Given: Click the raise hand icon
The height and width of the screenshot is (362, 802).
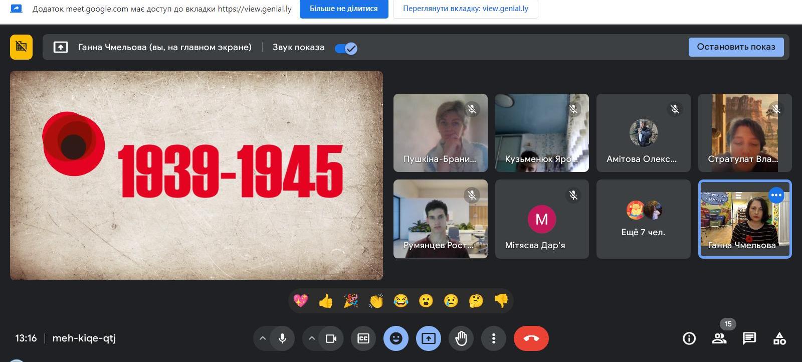Looking at the screenshot, I should (x=461, y=338).
